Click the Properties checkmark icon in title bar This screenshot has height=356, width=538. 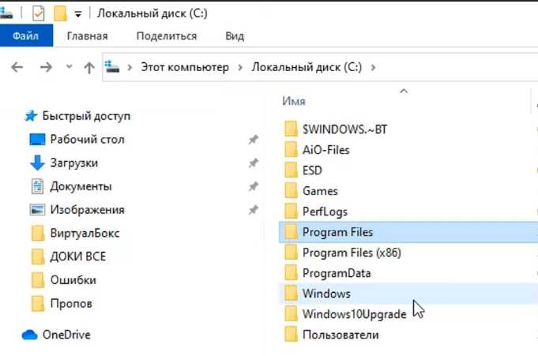point(38,13)
